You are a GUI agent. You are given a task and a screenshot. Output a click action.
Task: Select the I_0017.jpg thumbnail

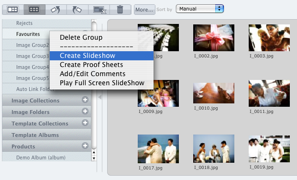pyautogui.click(x=158, y=149)
